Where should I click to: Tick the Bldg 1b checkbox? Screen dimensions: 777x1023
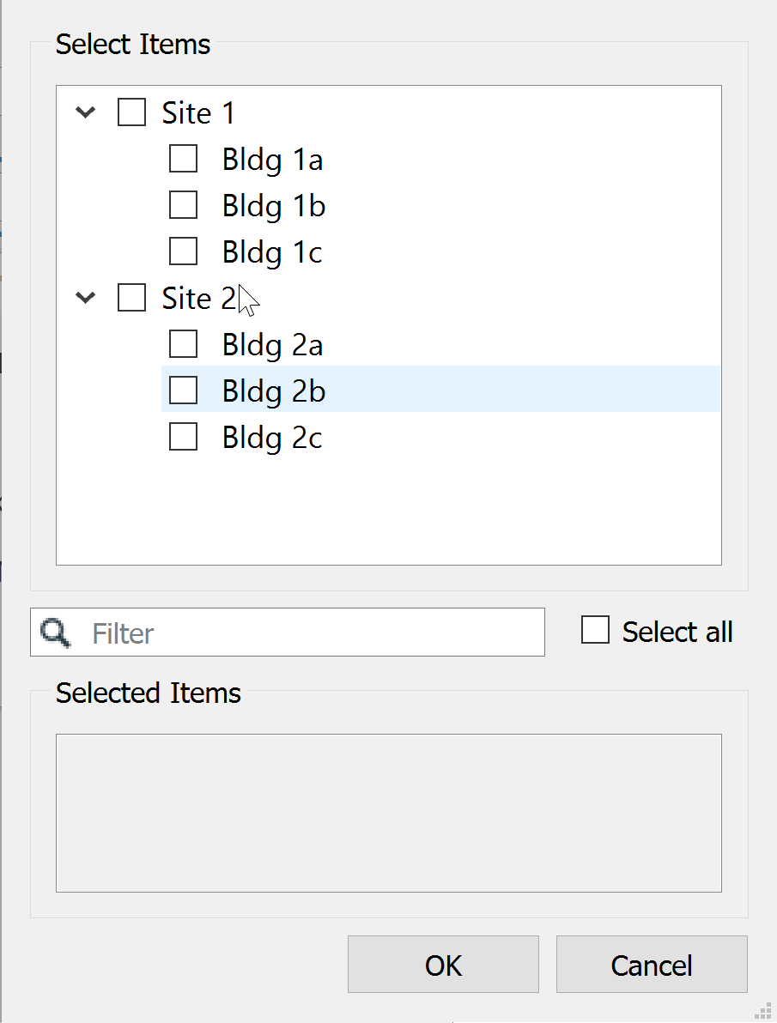[183, 205]
